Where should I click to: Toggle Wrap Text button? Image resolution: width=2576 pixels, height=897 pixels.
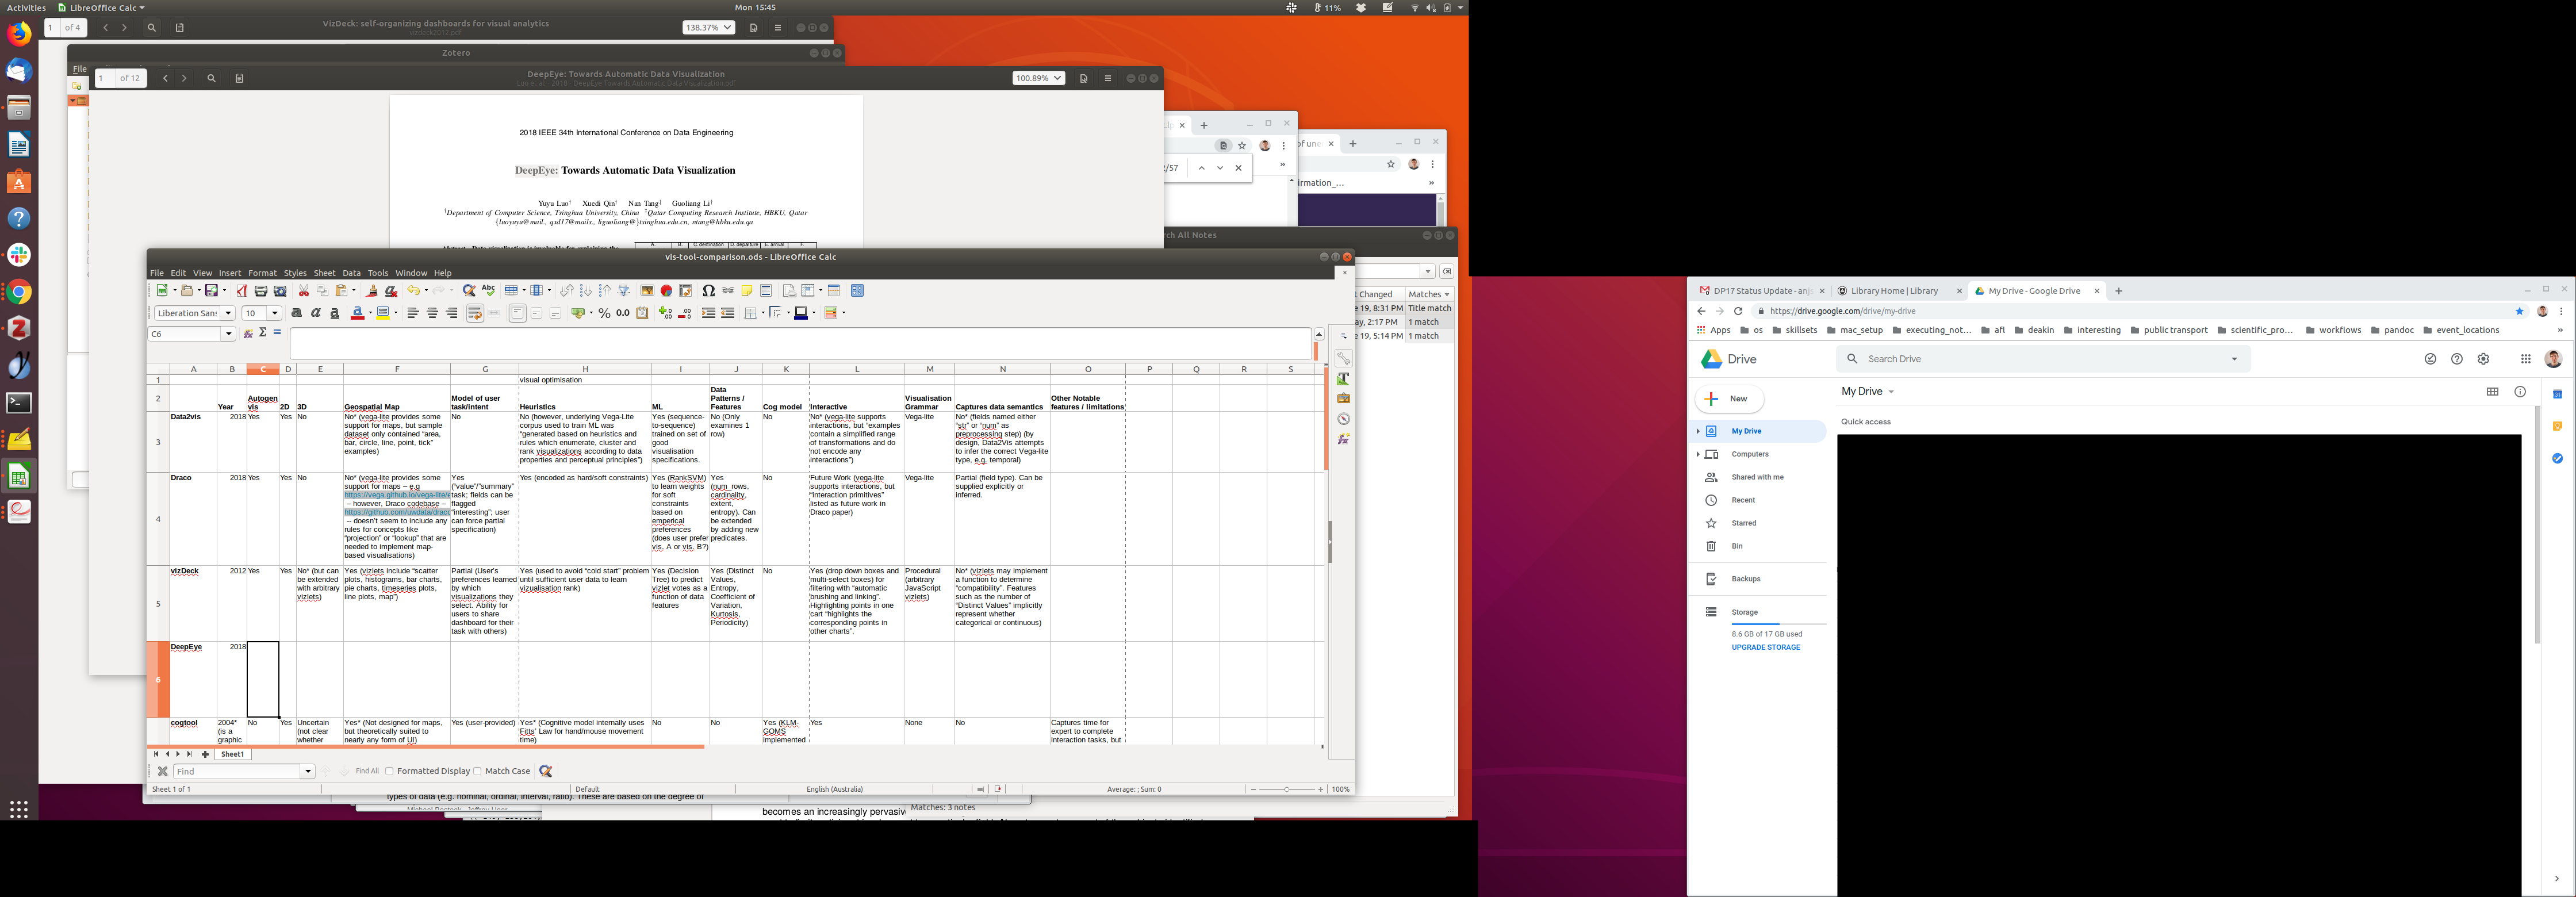475,313
